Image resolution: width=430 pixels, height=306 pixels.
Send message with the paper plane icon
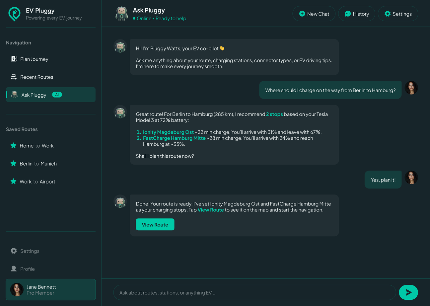pos(408,292)
